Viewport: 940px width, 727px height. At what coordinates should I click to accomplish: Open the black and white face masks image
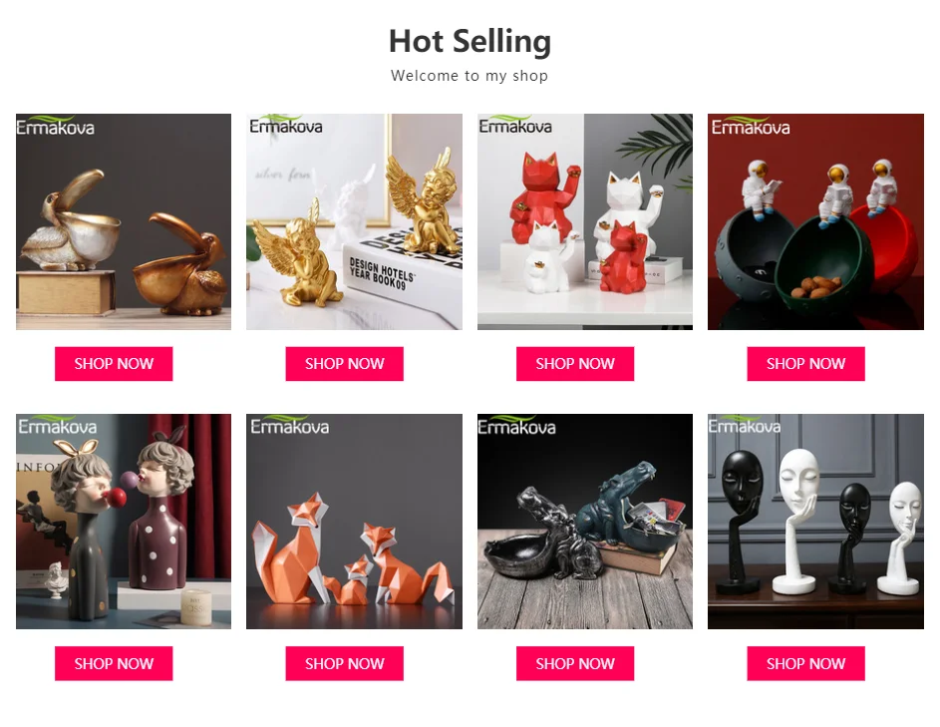(816, 522)
